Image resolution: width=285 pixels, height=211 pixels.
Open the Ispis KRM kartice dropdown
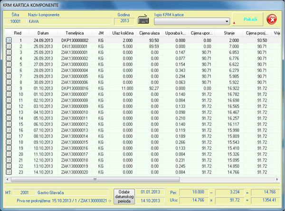(227, 21)
